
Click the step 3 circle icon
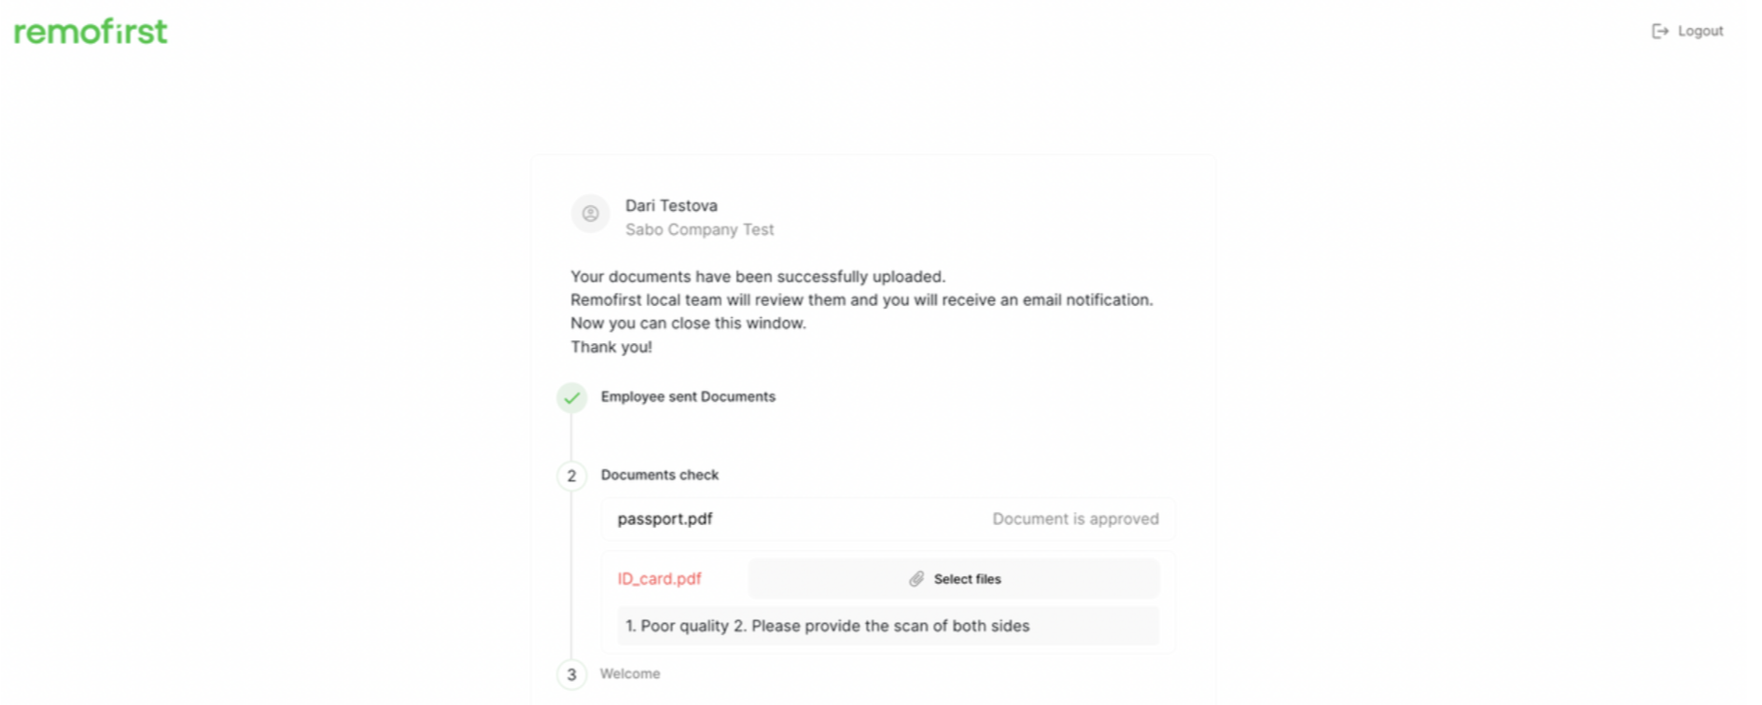click(572, 674)
